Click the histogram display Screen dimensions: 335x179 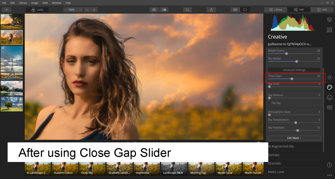(293, 23)
